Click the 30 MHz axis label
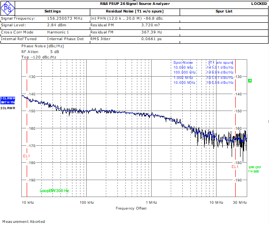Image resolution: width=269 pixels, height=226 pixels. point(240,202)
